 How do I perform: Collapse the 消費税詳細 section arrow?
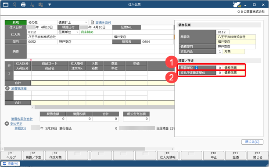point(7,88)
